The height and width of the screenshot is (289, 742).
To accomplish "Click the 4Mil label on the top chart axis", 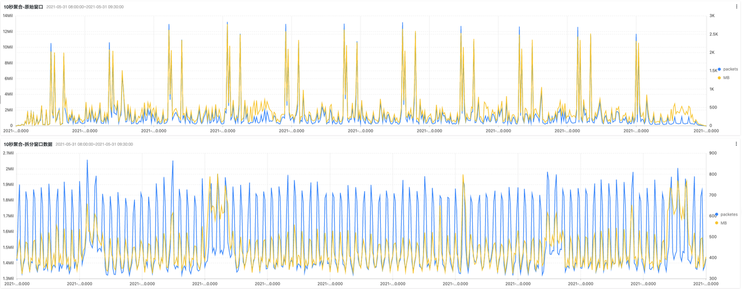I will click(x=9, y=94).
